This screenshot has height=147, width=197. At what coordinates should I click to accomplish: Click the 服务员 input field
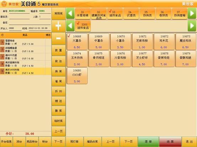19,17
